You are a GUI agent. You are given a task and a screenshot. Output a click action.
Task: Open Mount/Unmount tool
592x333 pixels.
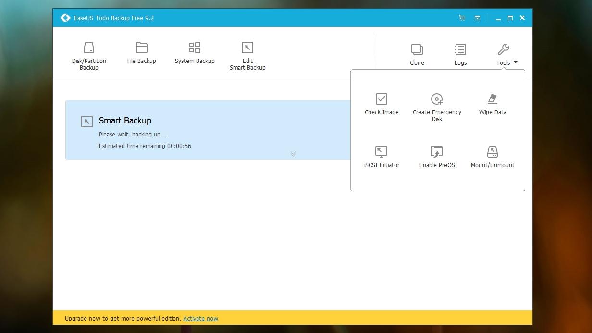pos(493,157)
